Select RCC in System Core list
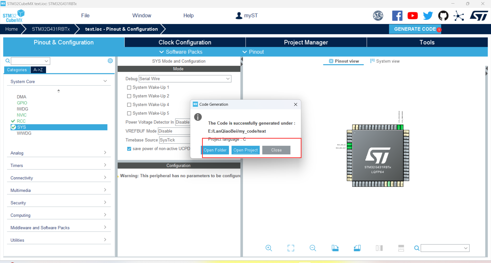 pyautogui.click(x=21, y=121)
